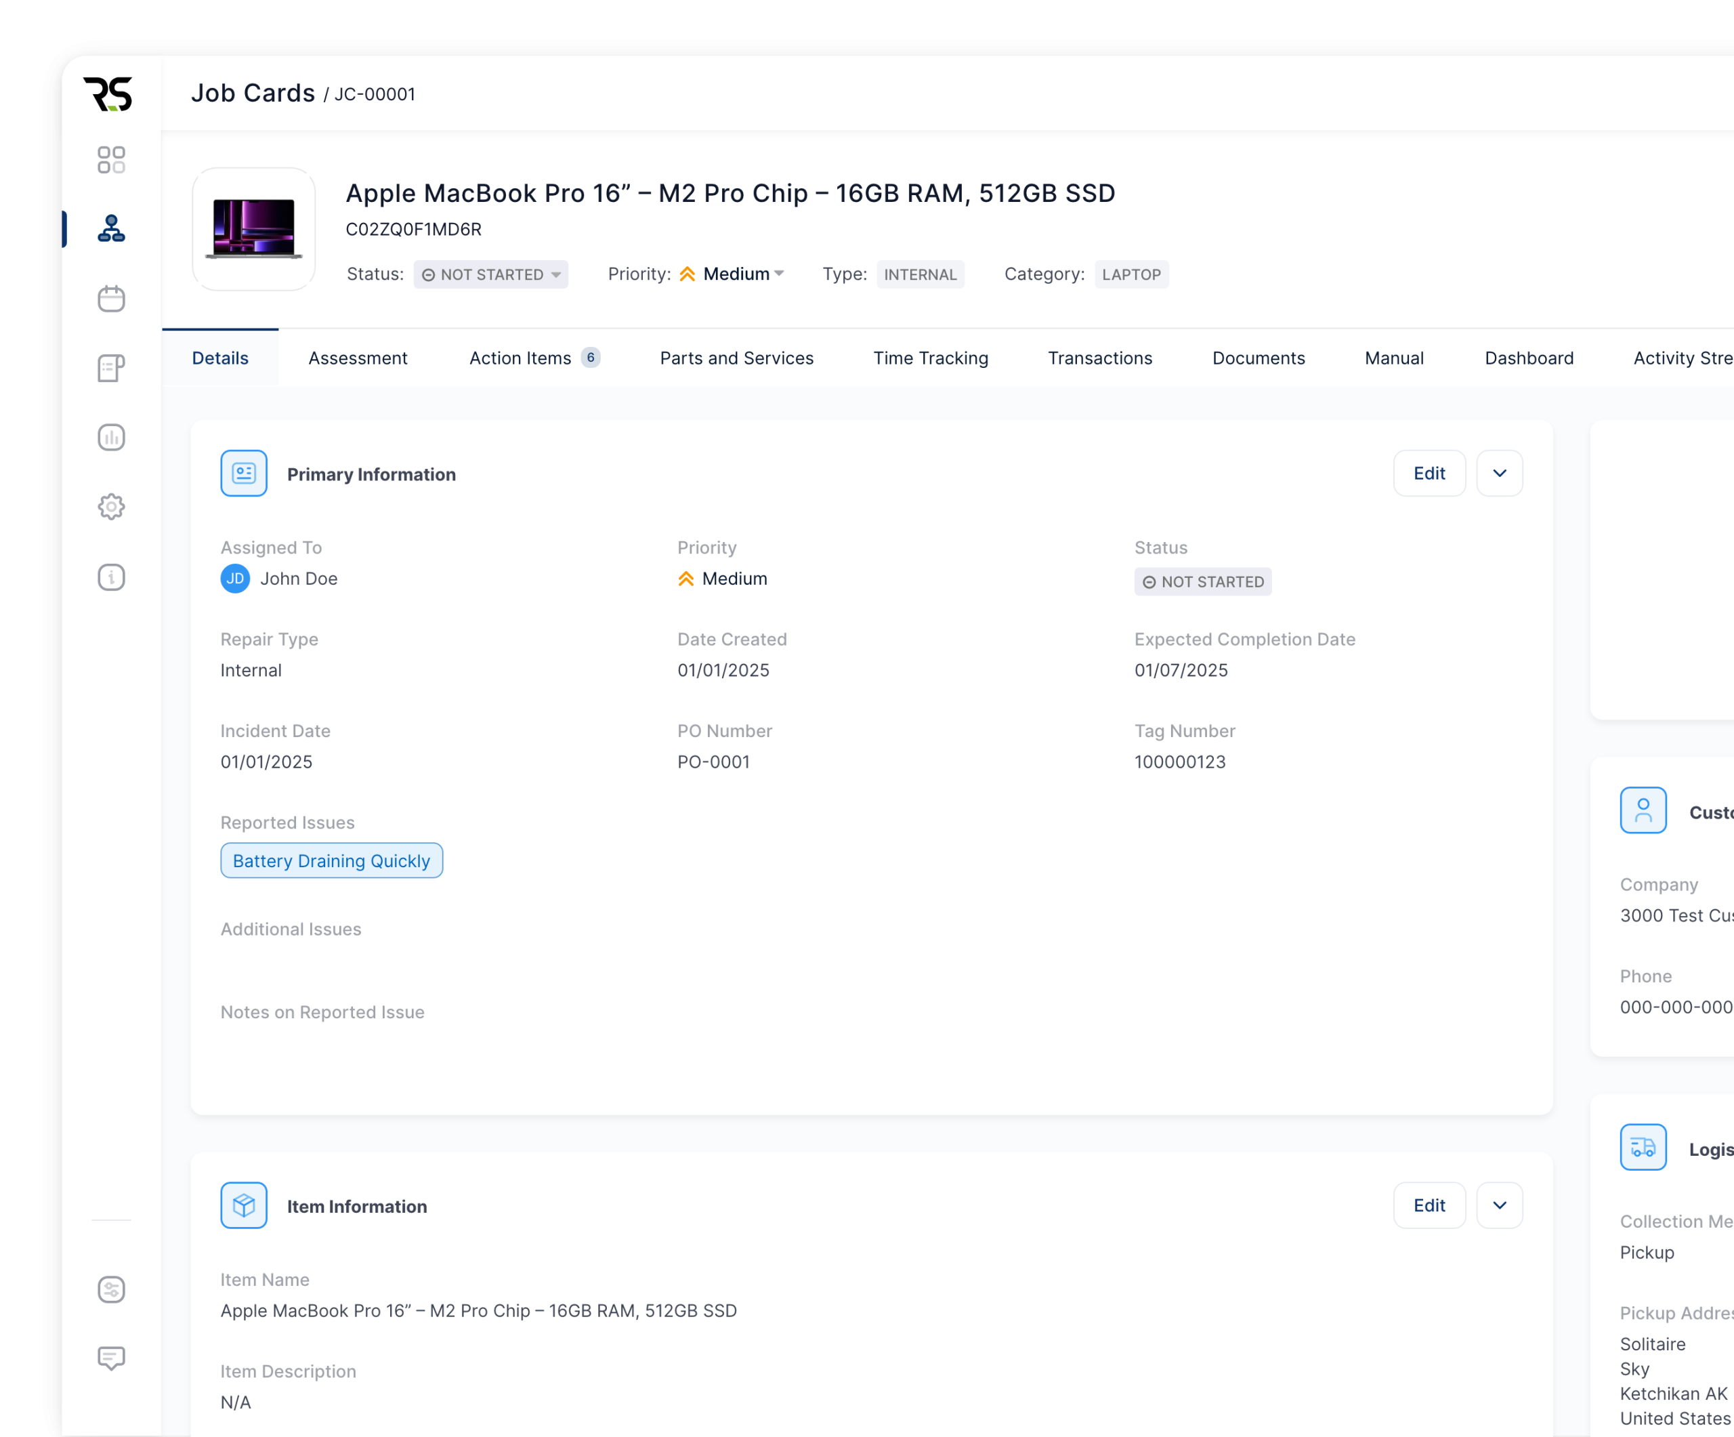Open the Action Items tab
Image resolution: width=1734 pixels, height=1437 pixels.
pyautogui.click(x=534, y=358)
